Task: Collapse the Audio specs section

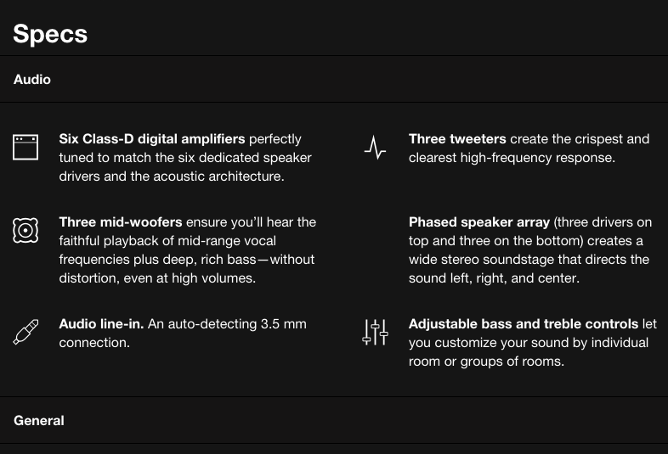Action: point(334,79)
